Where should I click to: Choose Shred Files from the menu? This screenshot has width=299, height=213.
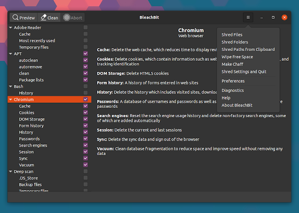[232, 35]
